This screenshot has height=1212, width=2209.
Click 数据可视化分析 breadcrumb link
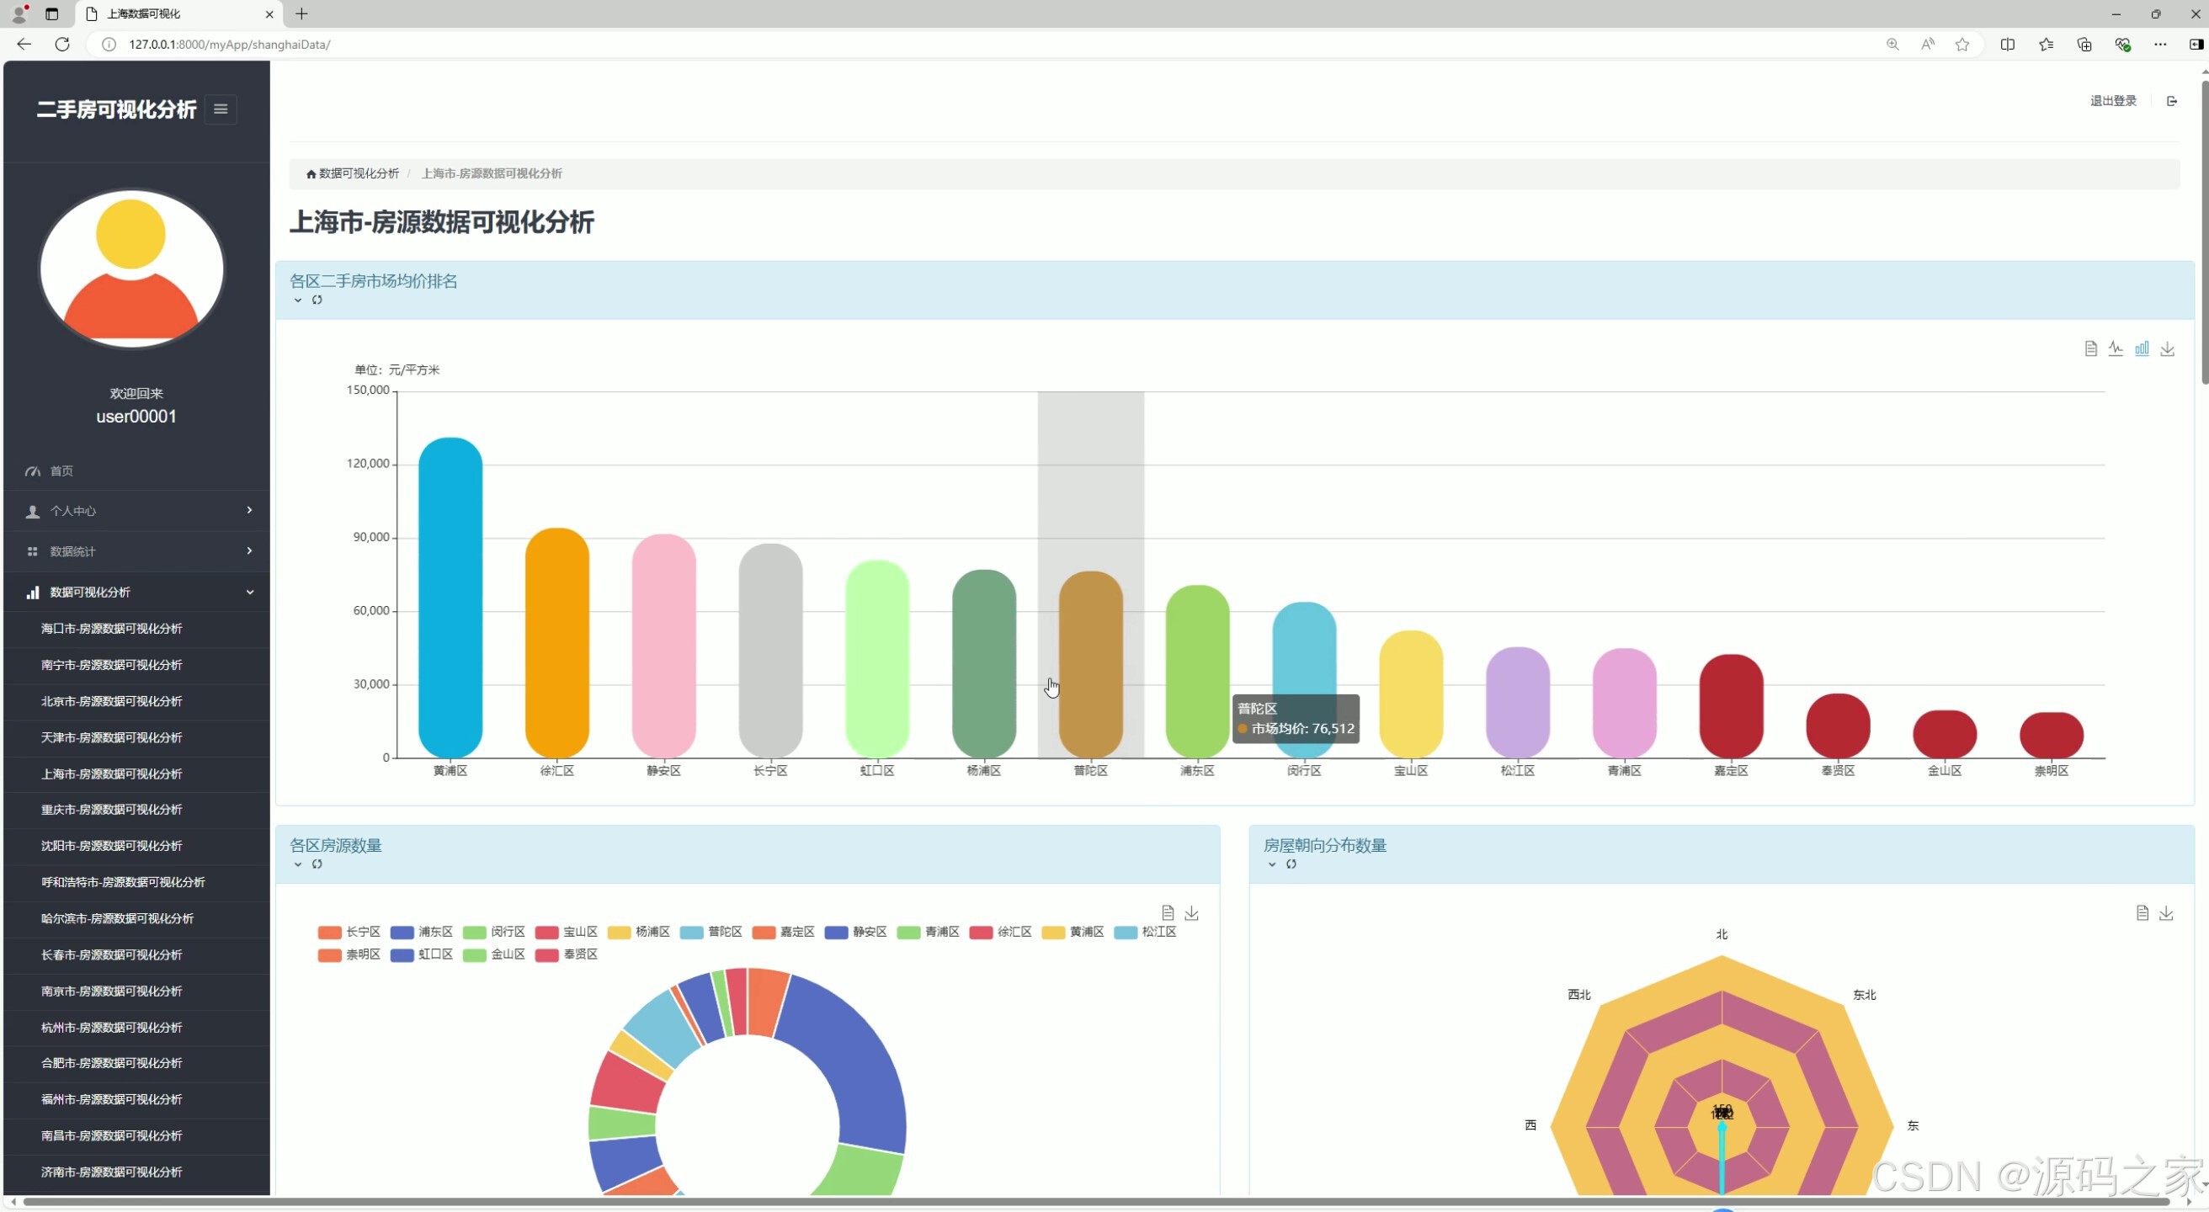tap(358, 173)
